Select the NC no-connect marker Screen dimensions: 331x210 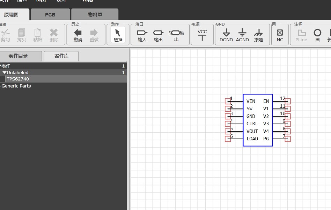(x=280, y=35)
